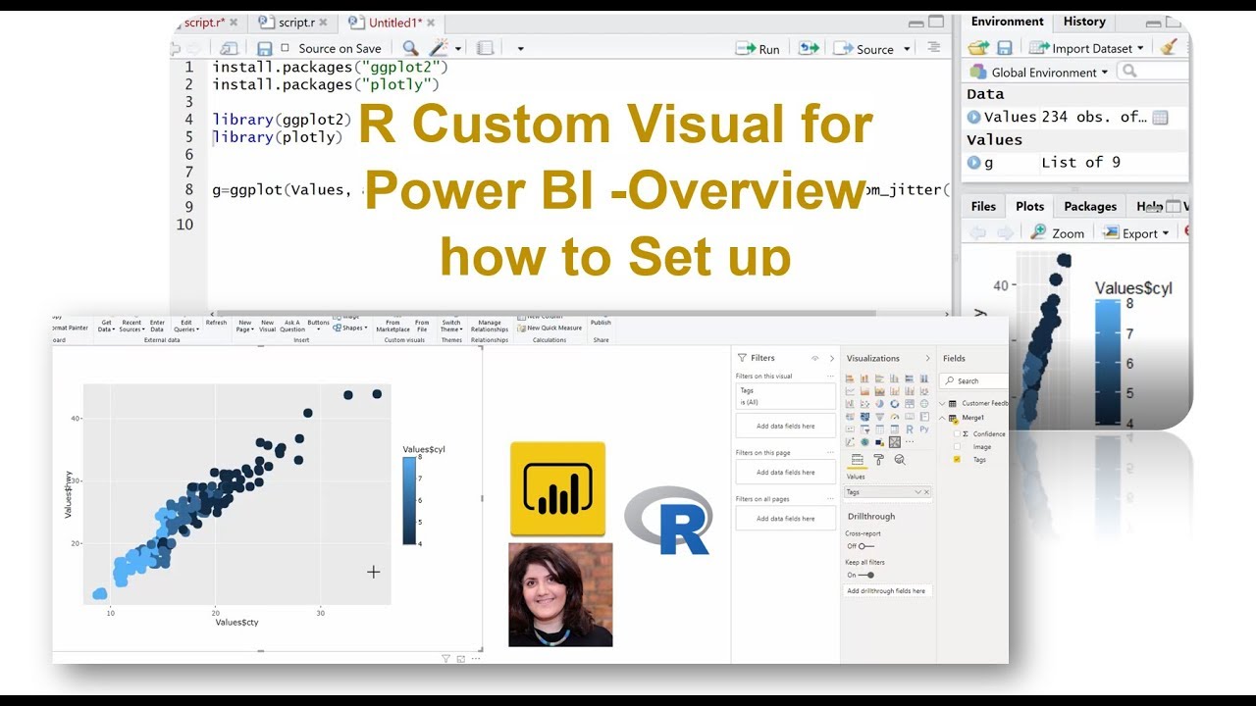Open the Environment tab

(x=1008, y=22)
